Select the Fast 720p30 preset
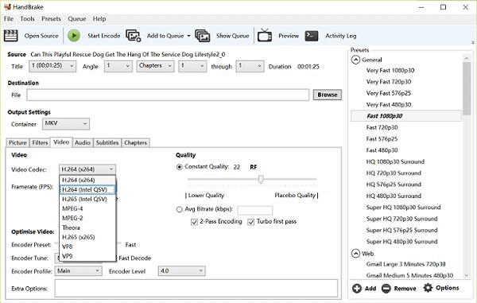 382,127
